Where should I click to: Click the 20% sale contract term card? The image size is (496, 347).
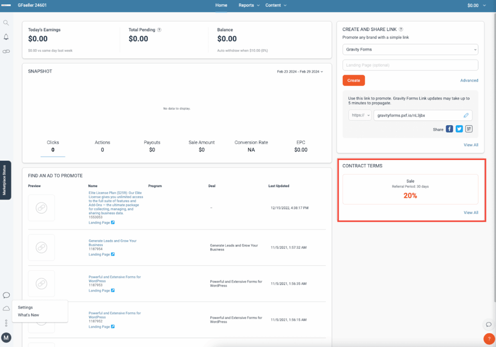(x=410, y=189)
